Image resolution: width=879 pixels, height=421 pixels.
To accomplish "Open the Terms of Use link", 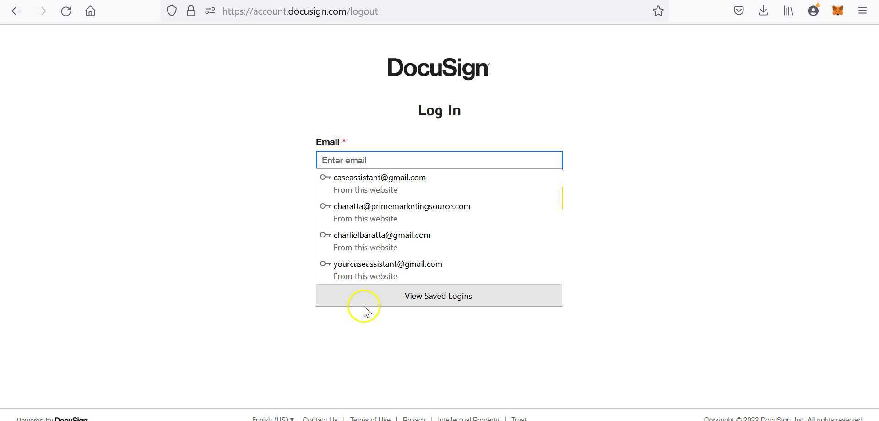I will [370, 419].
